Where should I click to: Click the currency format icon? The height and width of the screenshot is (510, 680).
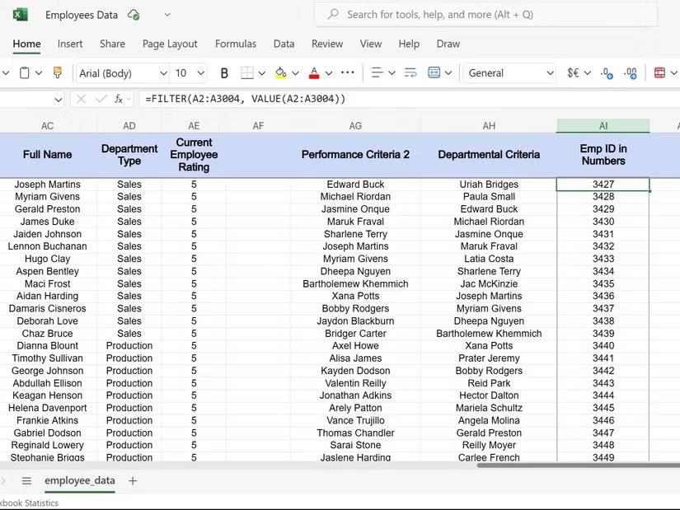[573, 73]
